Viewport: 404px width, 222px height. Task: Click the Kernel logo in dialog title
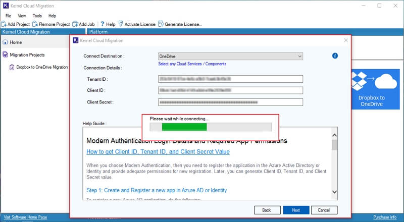[75, 40]
